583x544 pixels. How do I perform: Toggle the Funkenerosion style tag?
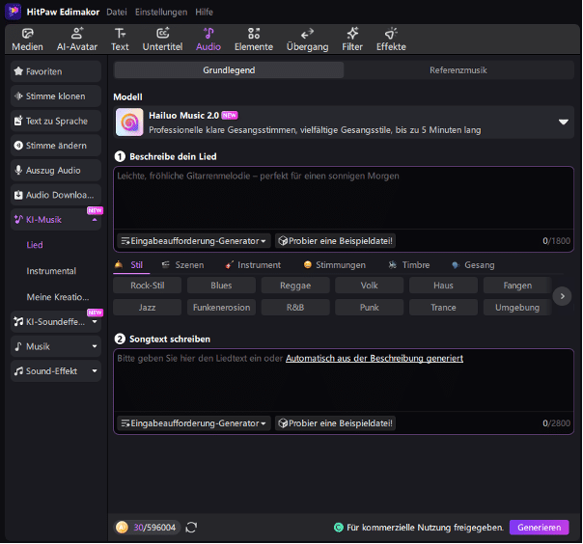(221, 308)
